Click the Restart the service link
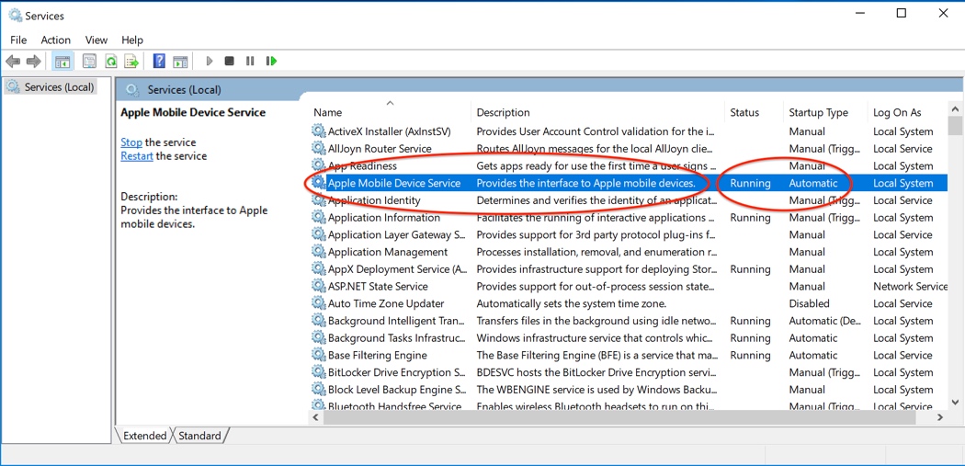 [x=137, y=156]
